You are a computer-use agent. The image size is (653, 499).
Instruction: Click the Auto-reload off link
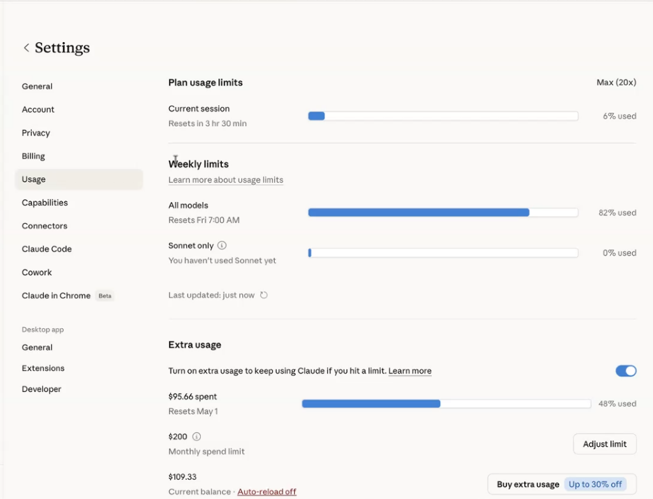267,492
